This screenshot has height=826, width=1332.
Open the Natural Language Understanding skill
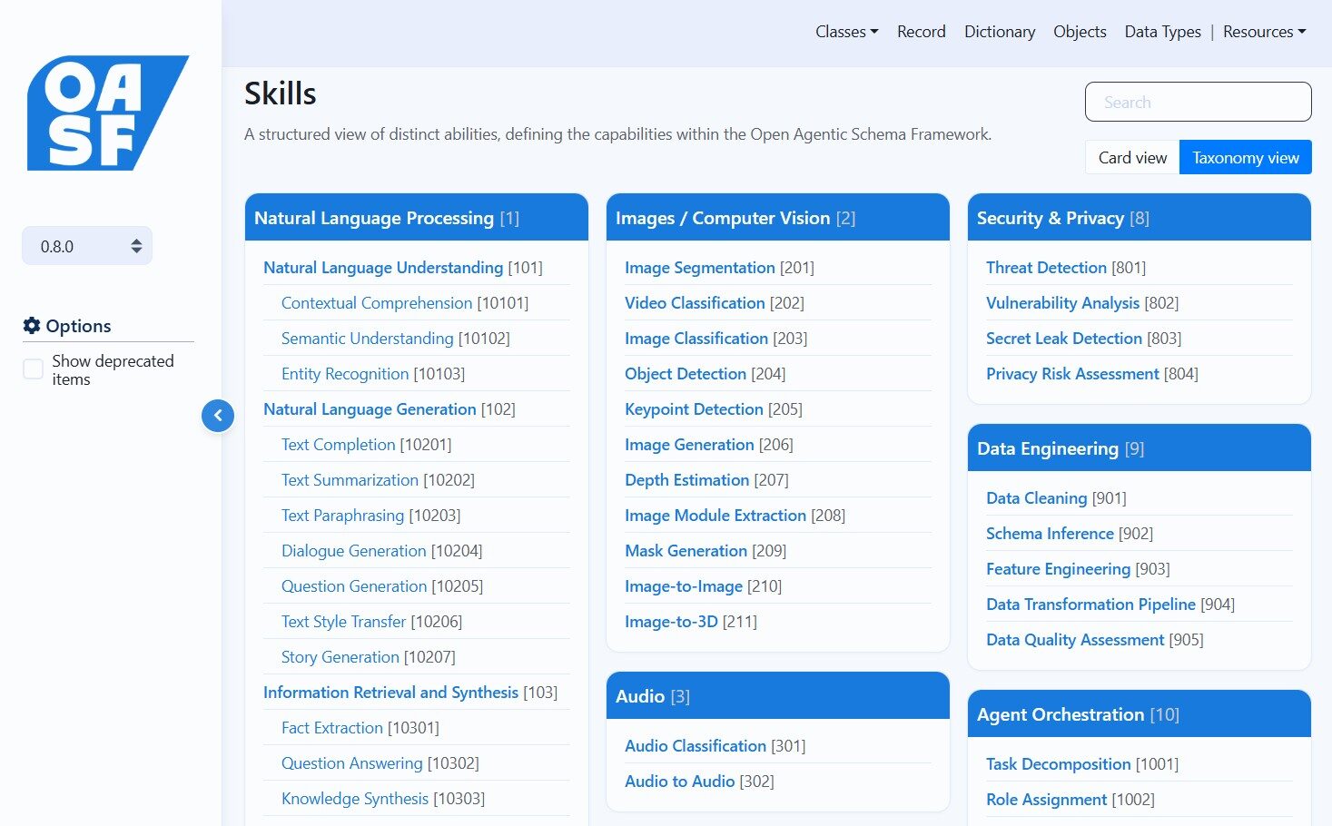click(382, 268)
